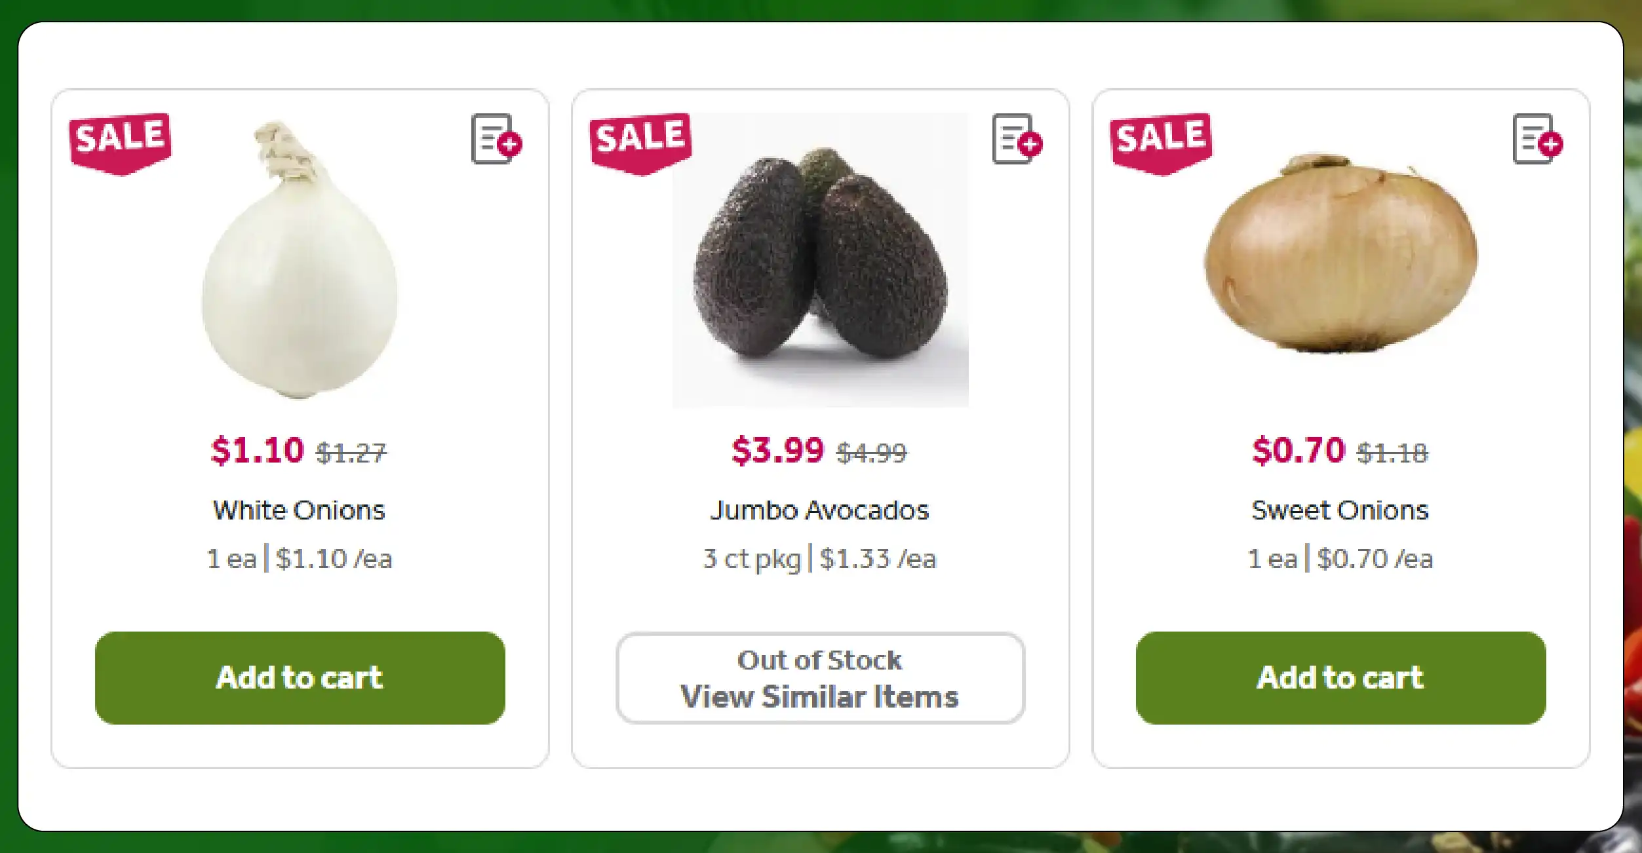Add Jumbo Avocados to shopping list icon
Viewport: 1642px width, 853px height.
[1017, 139]
